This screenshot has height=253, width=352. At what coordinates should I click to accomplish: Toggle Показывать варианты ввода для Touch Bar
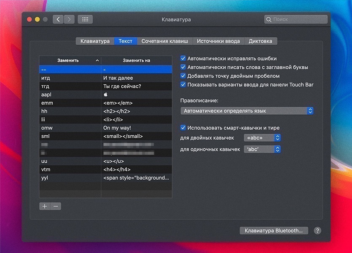(183, 85)
